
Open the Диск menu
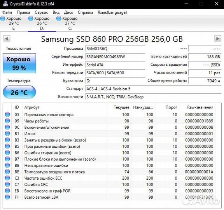[x=68, y=12]
